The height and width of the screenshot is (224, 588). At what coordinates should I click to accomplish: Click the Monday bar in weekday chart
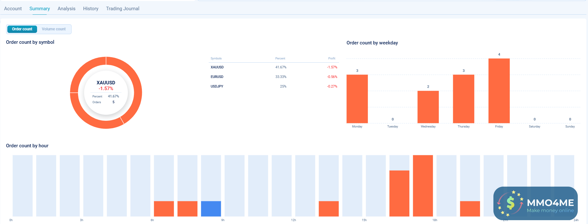(357, 99)
